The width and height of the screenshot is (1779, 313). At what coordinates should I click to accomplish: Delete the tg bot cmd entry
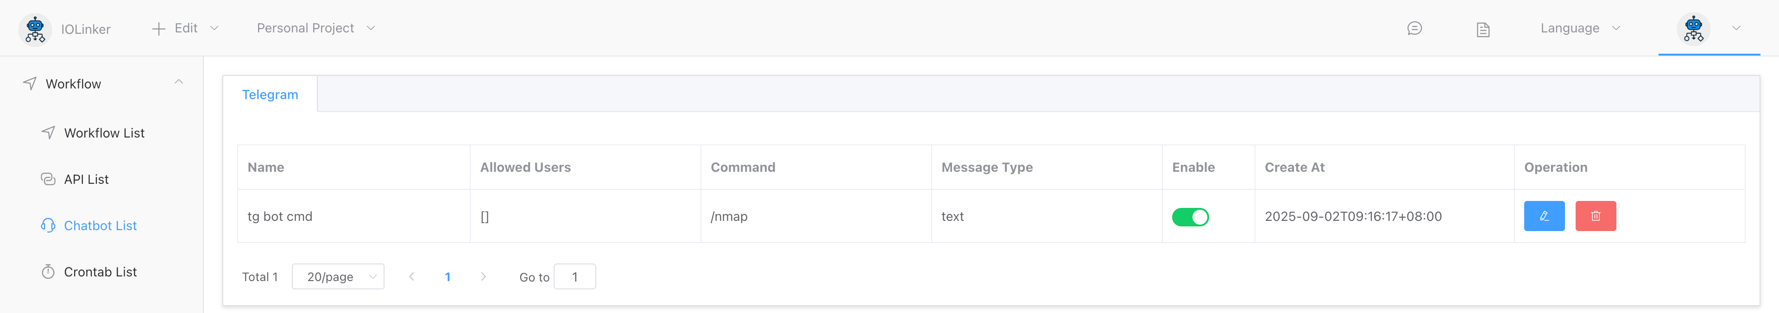tap(1595, 216)
